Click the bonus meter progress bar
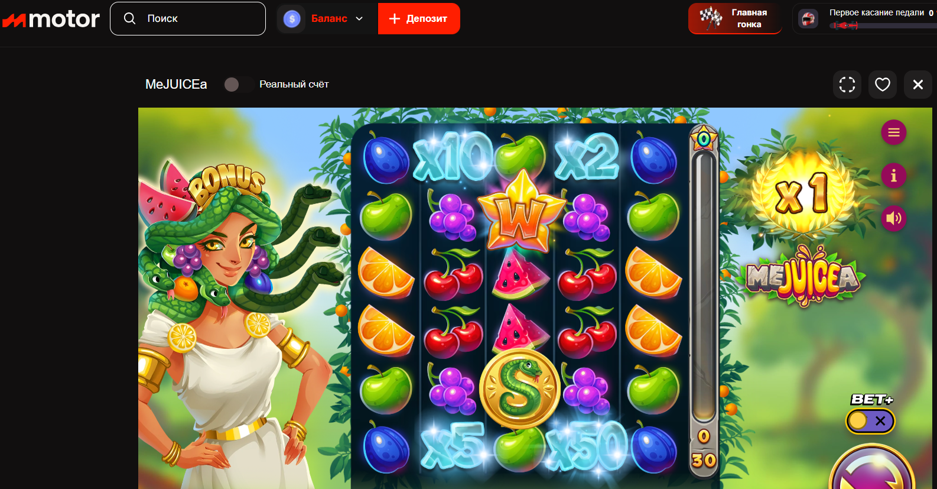 click(704, 288)
